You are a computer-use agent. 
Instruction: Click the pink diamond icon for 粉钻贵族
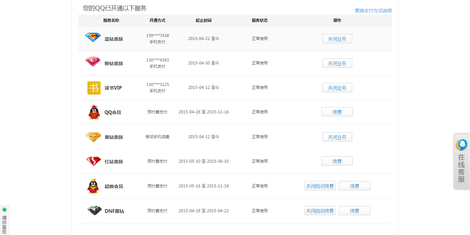93,61
